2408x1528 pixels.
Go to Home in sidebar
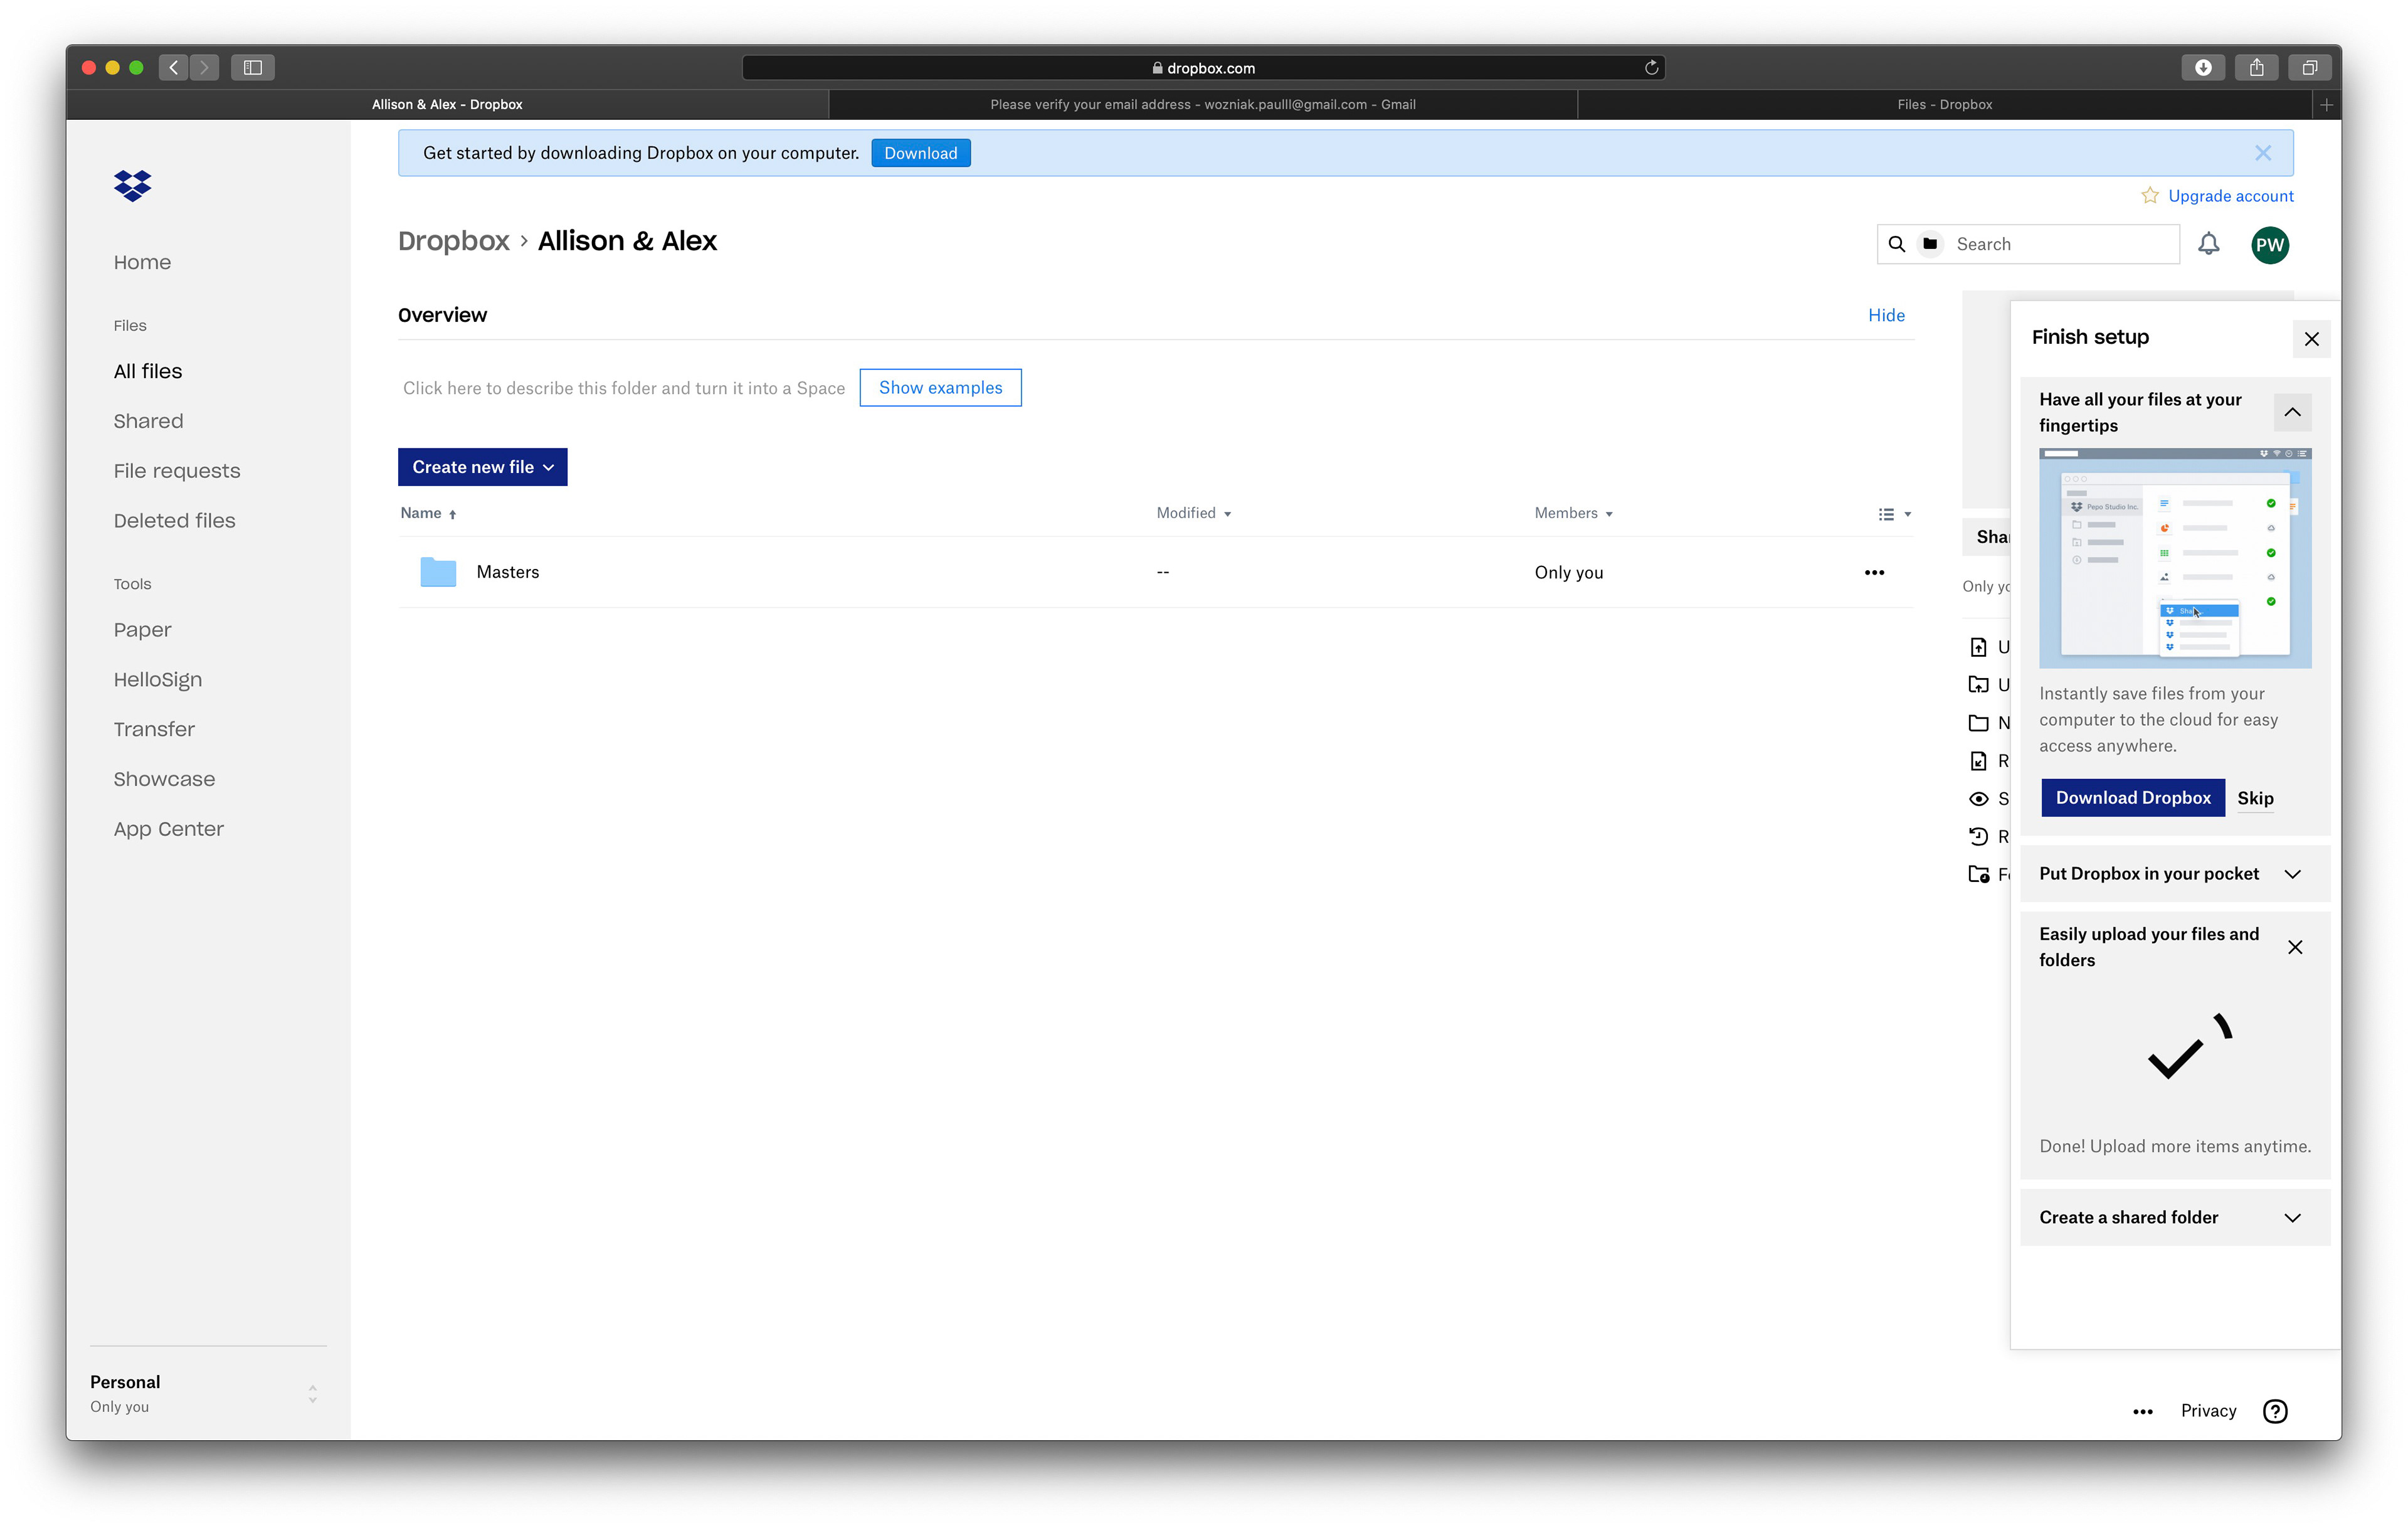pos(142,262)
